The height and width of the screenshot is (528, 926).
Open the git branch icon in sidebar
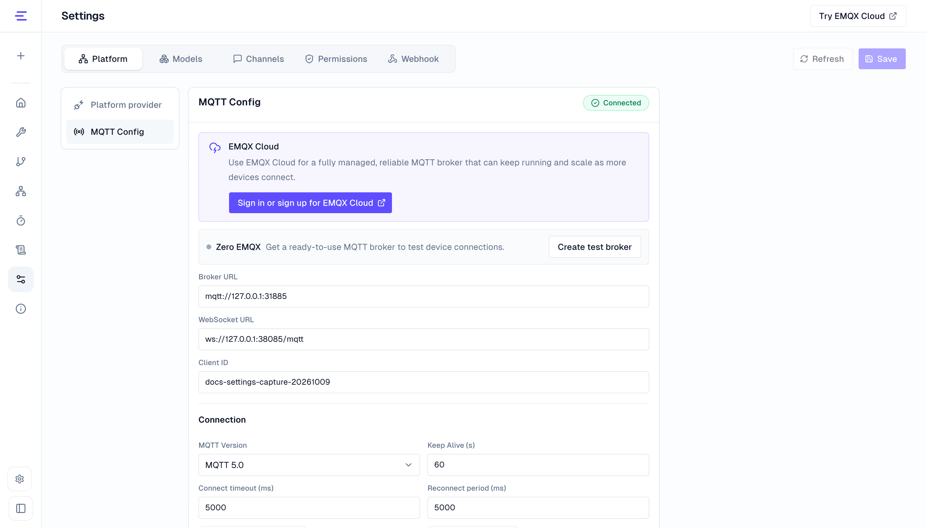[x=21, y=161]
